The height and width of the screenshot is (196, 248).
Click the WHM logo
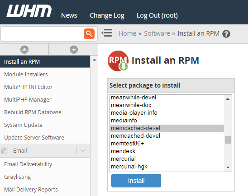[29, 11]
